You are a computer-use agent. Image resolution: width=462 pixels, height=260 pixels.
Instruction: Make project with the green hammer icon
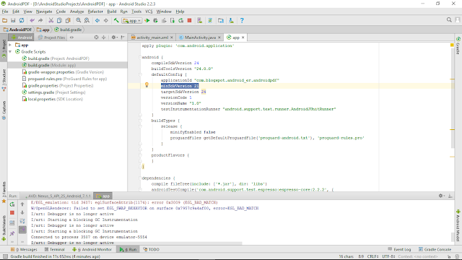click(116, 20)
